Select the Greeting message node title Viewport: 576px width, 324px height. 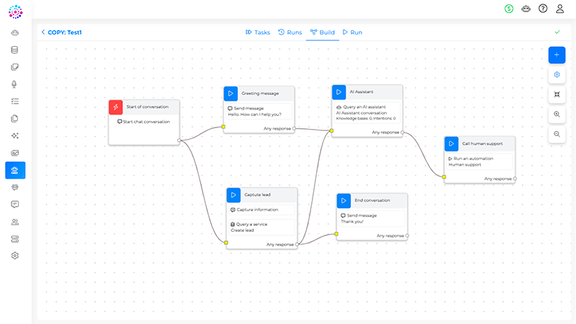[x=260, y=94]
